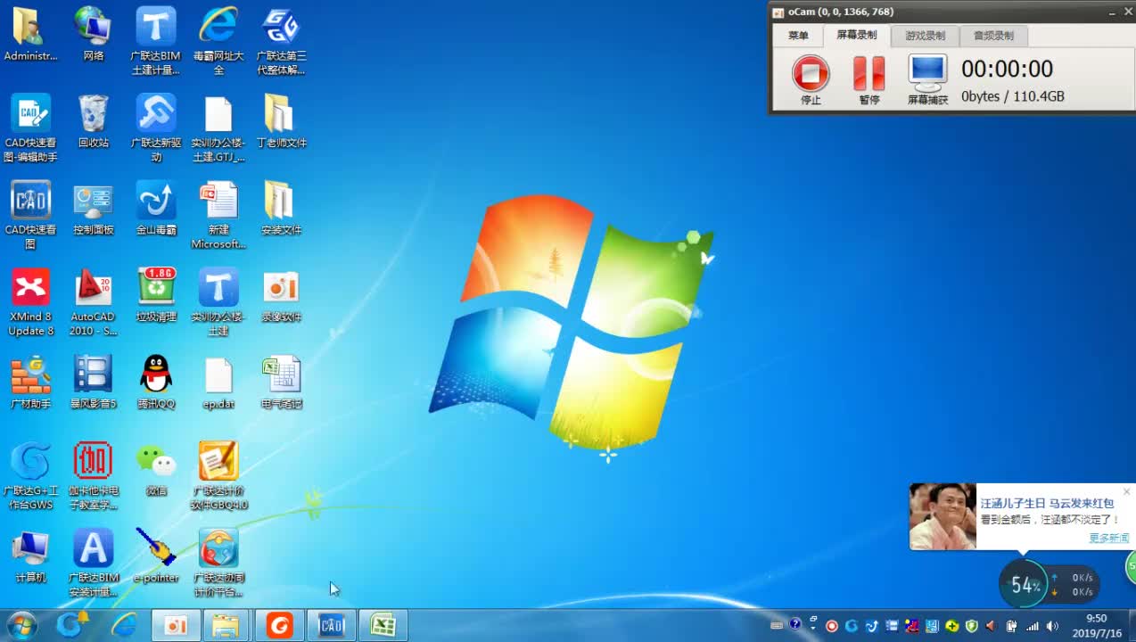
Task: Switch to the 屏幕录制 tab
Action: [856, 36]
